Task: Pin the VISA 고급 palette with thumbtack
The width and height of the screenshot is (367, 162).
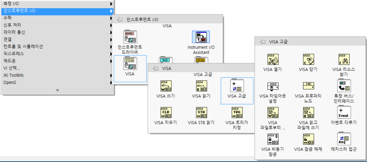Action: 263,42
